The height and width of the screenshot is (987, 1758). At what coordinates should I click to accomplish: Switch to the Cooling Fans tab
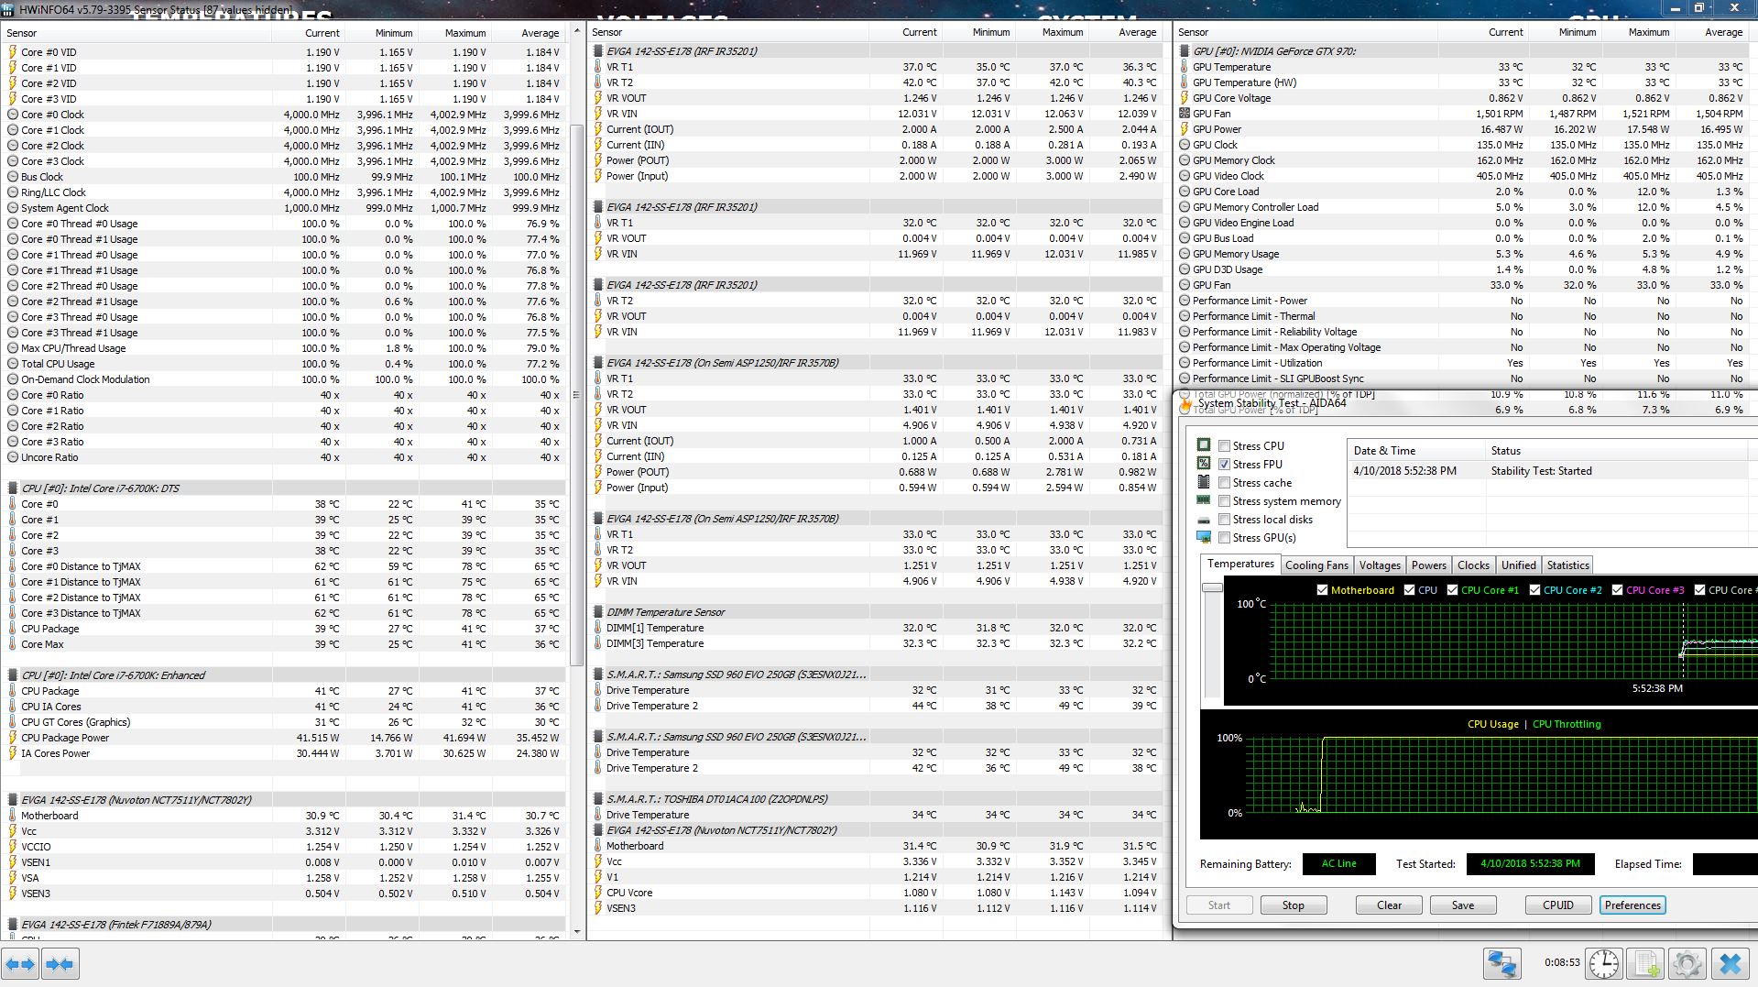click(1316, 565)
